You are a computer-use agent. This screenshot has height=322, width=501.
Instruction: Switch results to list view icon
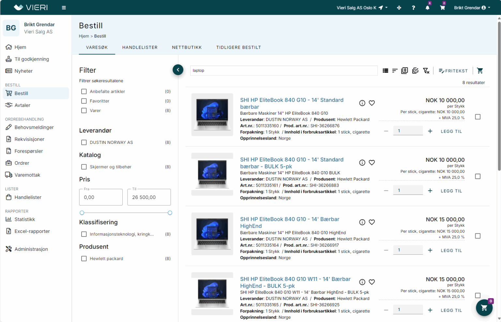pos(385,70)
